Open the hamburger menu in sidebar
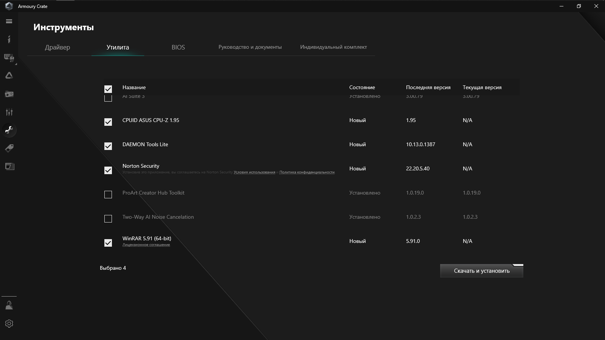This screenshot has height=340, width=605. pyautogui.click(x=9, y=22)
